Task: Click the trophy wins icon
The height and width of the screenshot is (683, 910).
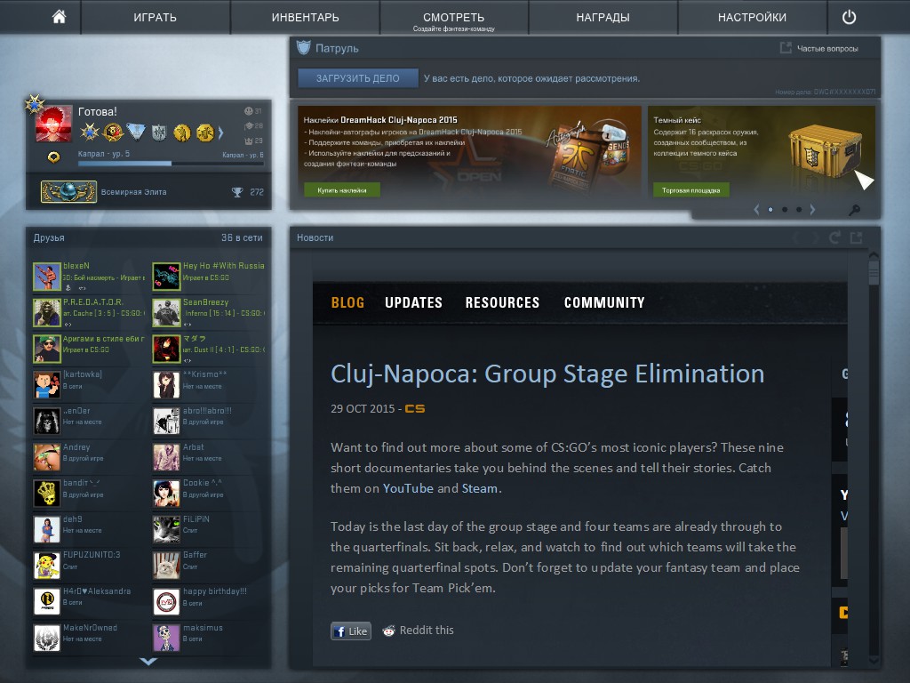Action: coord(236,192)
